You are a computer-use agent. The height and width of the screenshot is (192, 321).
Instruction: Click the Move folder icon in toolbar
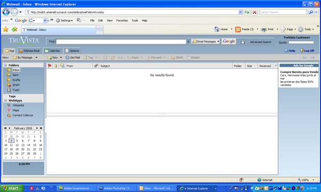coord(113,58)
